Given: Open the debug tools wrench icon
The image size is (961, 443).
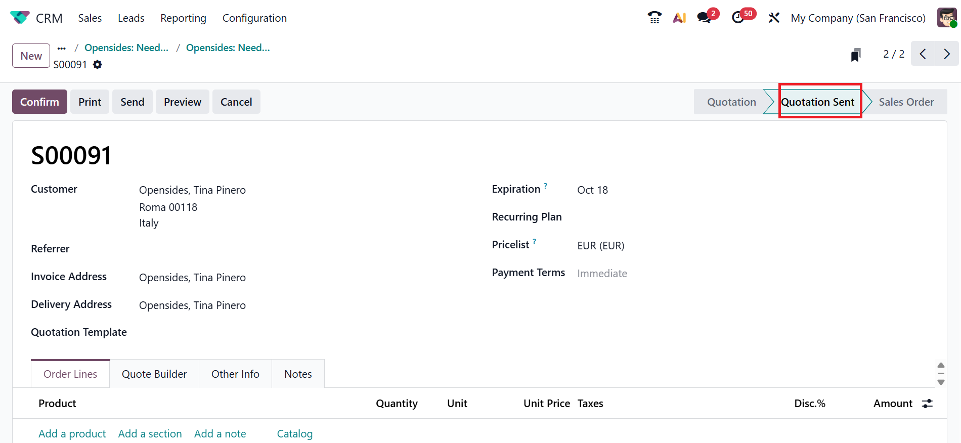Looking at the screenshot, I should pos(774,18).
